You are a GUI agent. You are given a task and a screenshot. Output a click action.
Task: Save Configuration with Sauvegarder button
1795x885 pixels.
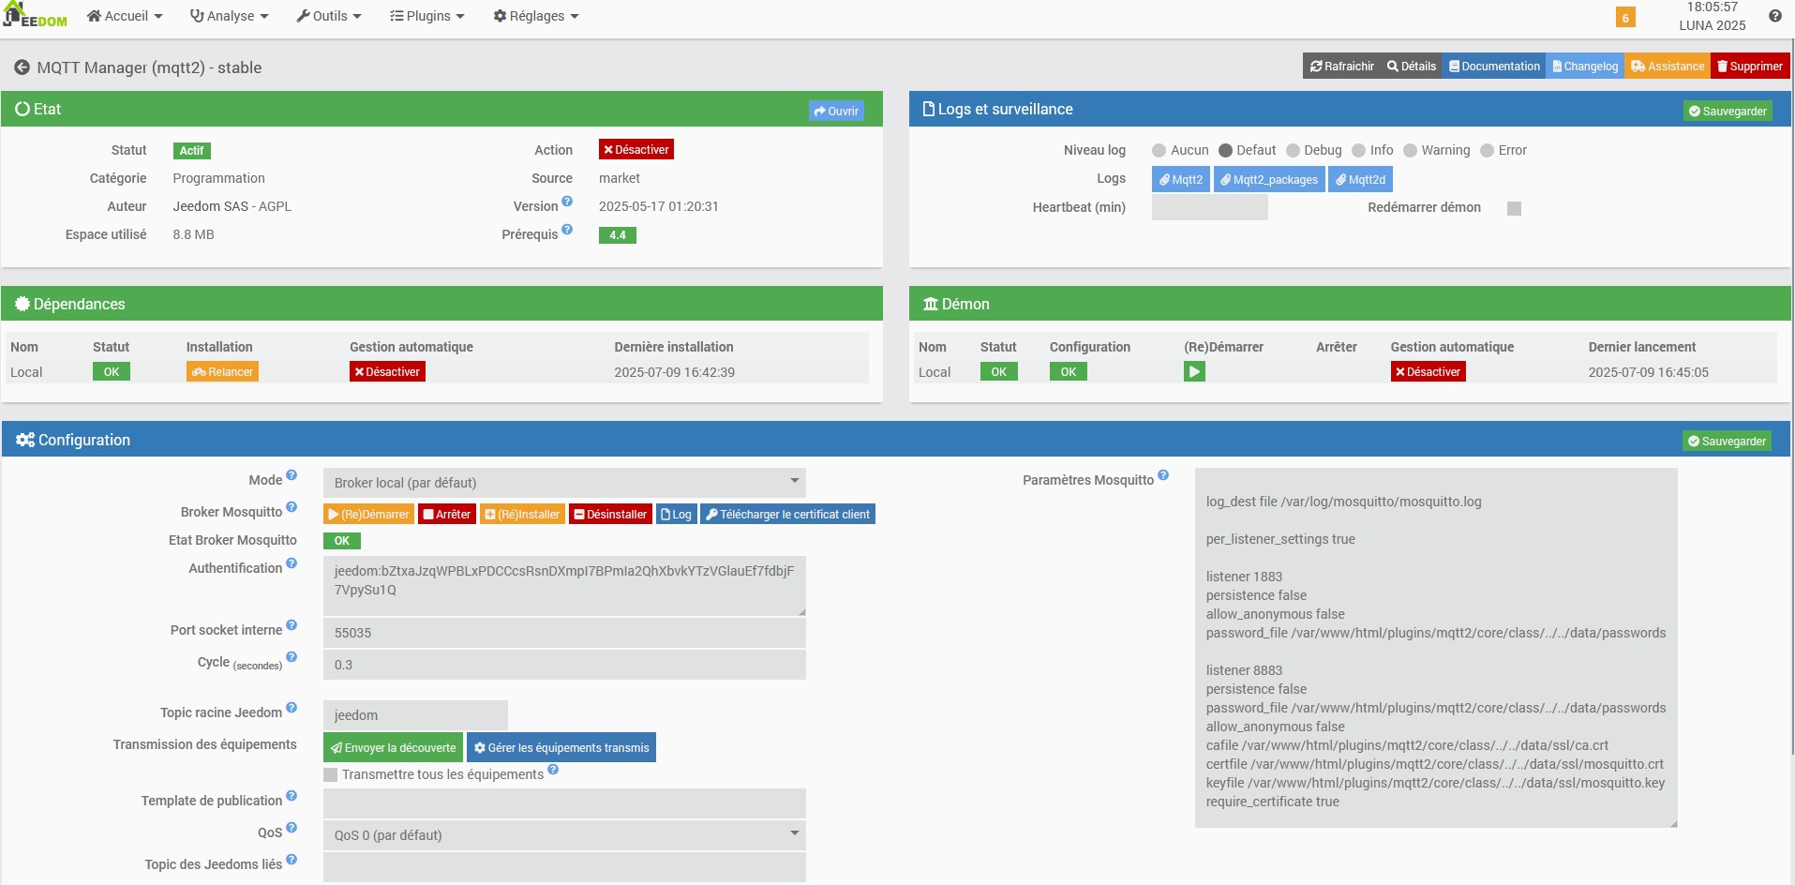[x=1727, y=441]
